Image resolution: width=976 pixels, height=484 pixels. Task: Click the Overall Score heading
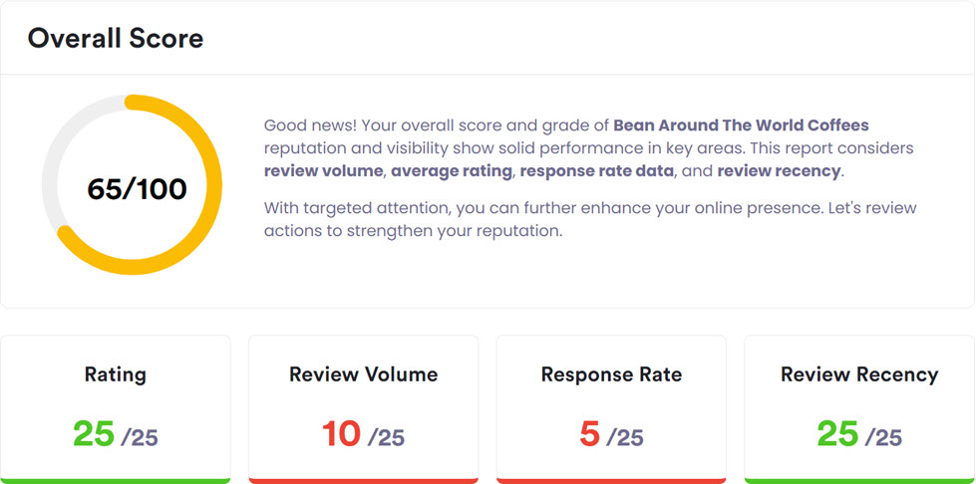coord(116,39)
